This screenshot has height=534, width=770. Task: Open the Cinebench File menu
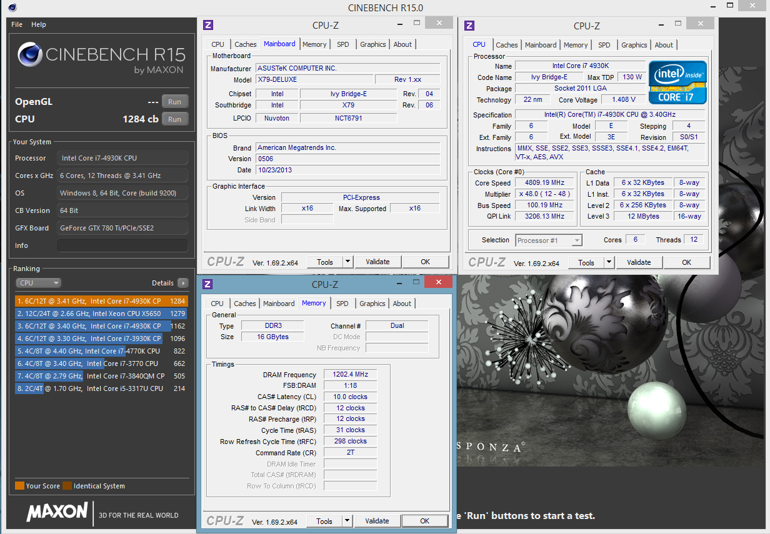[x=17, y=24]
